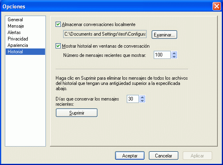223x165 pixels.
Task: Show the Apariencia options
Action: [18, 45]
